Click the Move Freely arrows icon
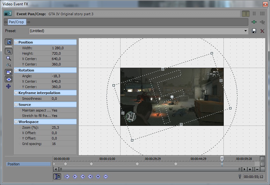The image size is (270, 185). pyautogui.click(x=9, y=86)
